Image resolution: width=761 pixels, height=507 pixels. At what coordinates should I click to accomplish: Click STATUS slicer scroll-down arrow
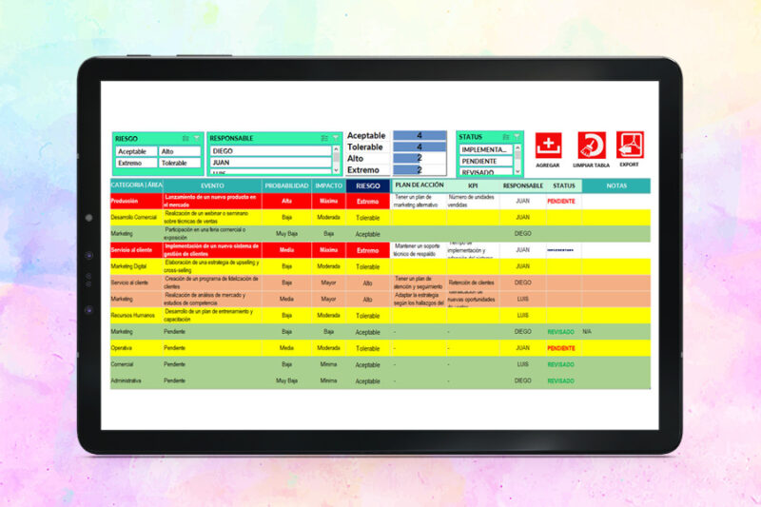[517, 171]
